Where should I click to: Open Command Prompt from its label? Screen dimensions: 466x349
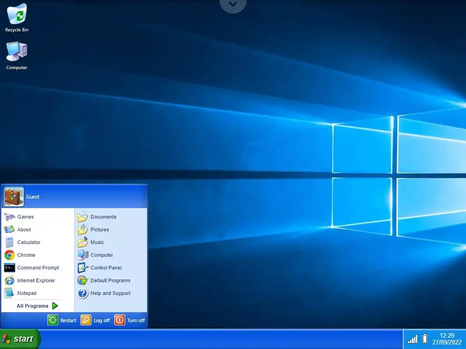click(38, 268)
